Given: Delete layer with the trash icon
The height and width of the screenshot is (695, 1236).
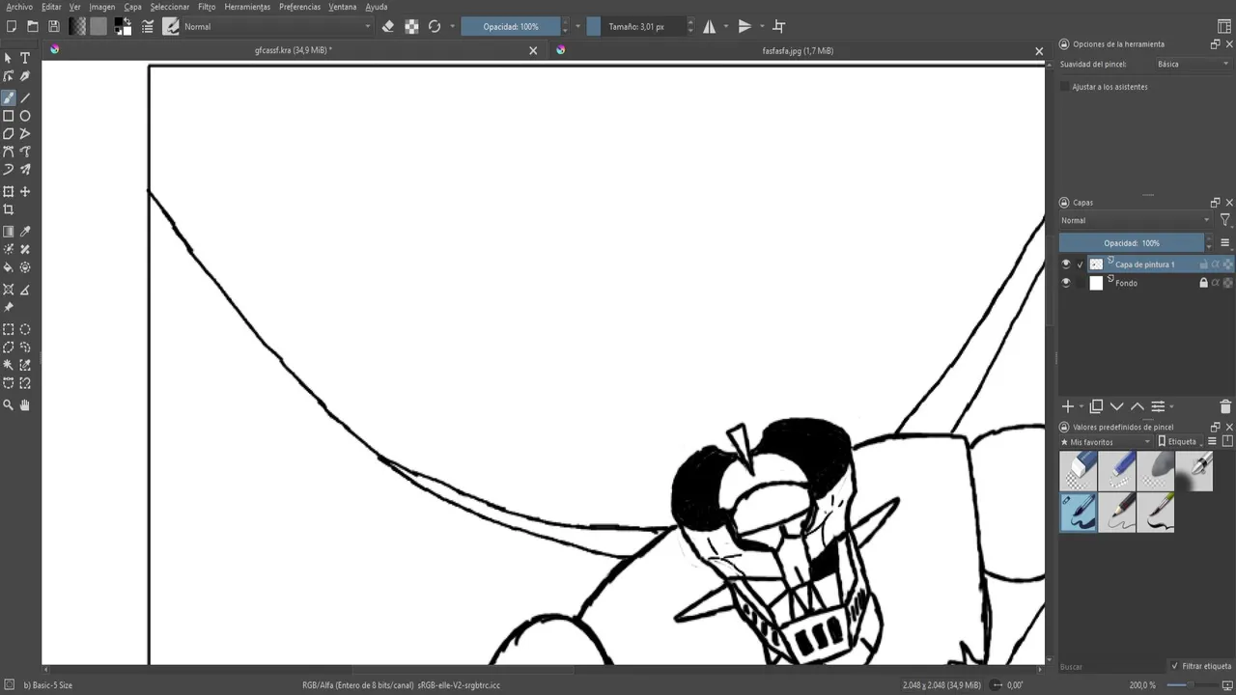Looking at the screenshot, I should (1225, 406).
